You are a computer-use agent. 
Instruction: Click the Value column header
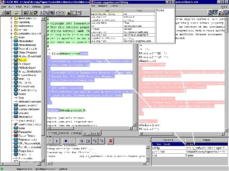coord(206,140)
